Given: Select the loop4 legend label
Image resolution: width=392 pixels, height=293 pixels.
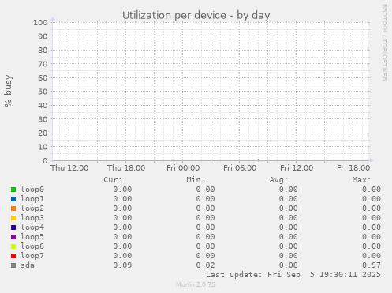Looking at the screenshot, I should click(x=32, y=227).
